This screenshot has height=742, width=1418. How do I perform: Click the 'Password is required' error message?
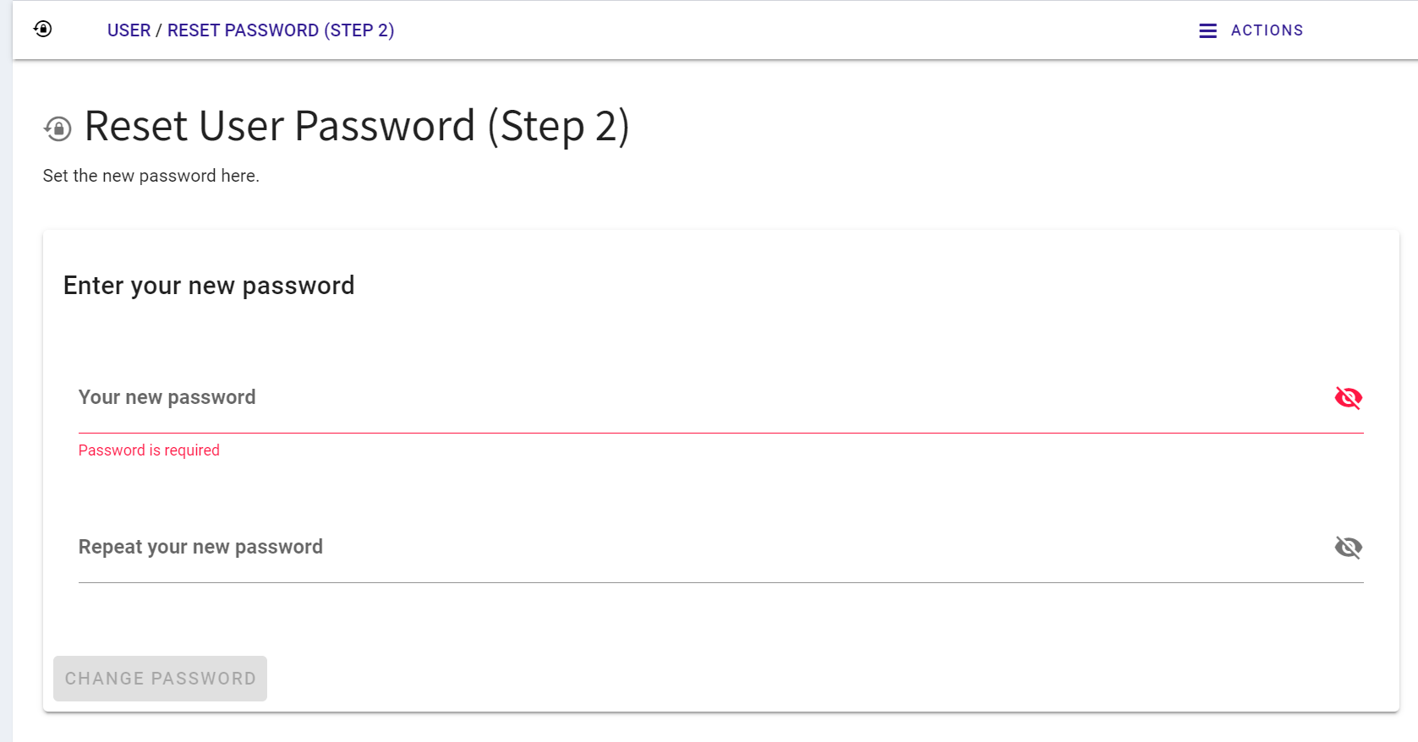[149, 450]
